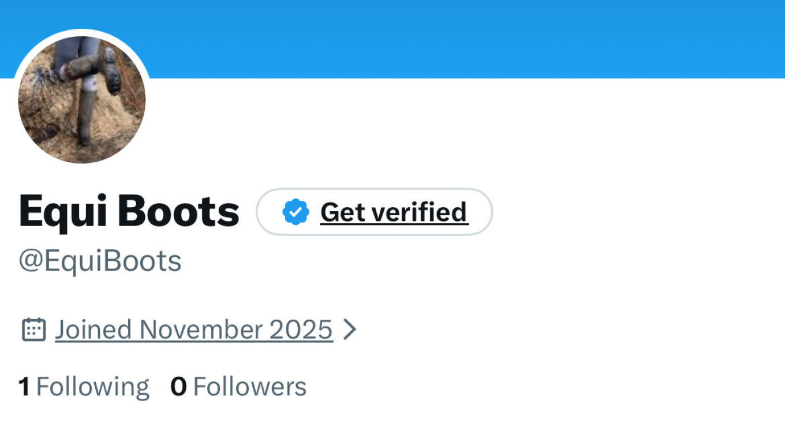785x427 pixels.
Task: Click the underlined "Get verified" text
Action: 394,212
